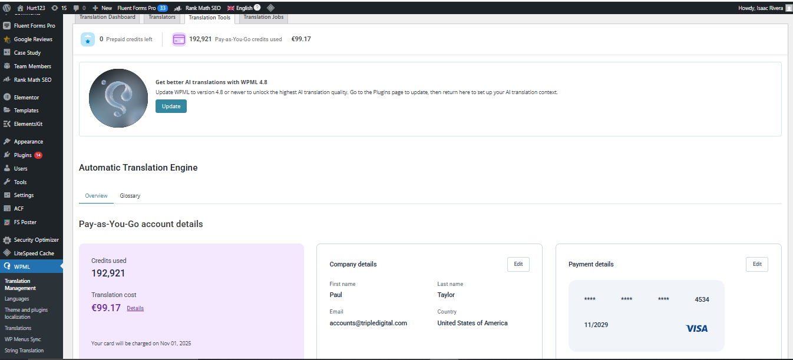Open the Elementor sidebar icon
Screen dimensions: 793x360
tap(7, 97)
